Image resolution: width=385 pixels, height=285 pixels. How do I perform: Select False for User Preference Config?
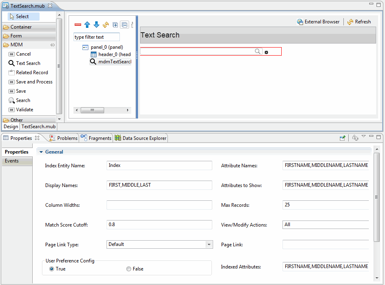129,269
